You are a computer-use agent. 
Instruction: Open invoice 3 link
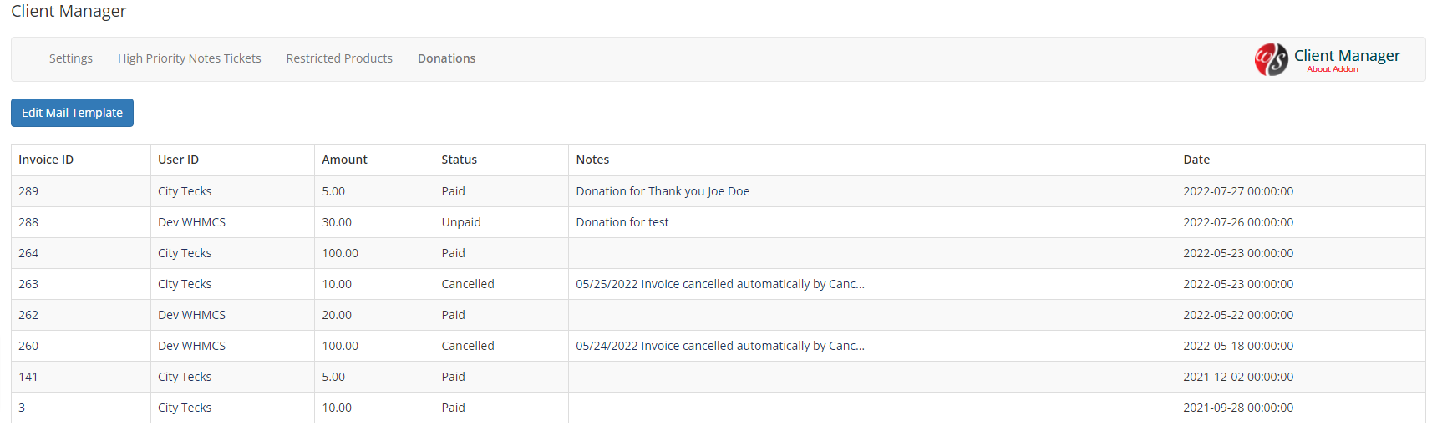22,408
